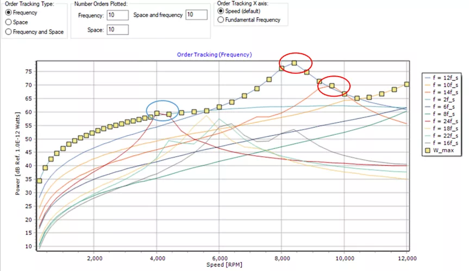Click the Space and frequency input field
Viewport: 469px width, 271px height.
click(196, 15)
